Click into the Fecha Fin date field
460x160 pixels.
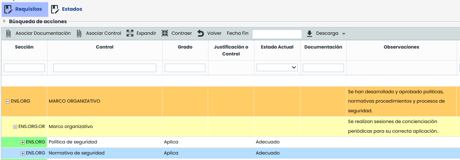pos(277,34)
